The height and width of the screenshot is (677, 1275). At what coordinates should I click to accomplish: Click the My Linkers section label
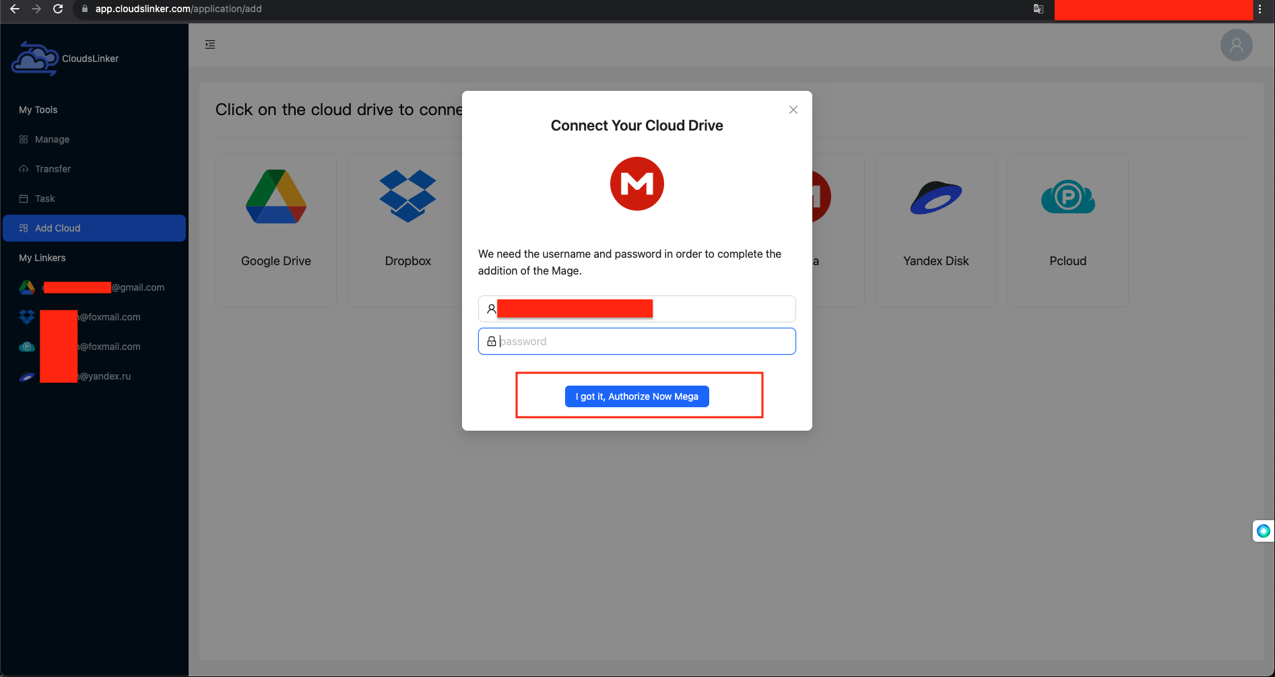(42, 258)
